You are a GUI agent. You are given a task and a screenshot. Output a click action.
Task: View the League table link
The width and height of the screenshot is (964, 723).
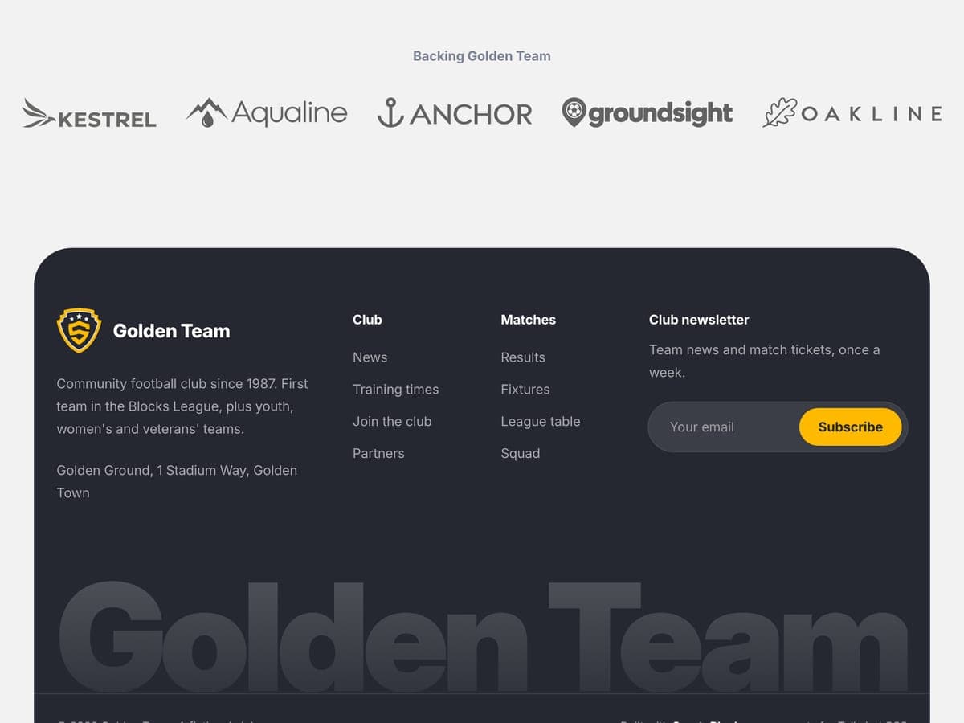pyautogui.click(x=540, y=422)
